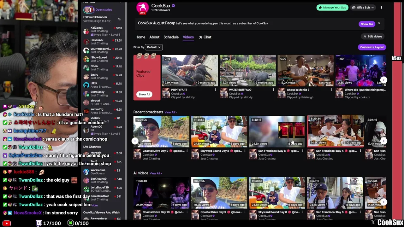Play the WATER BUFFALO clip thumbnail
404x227 pixels.
tap(247, 71)
